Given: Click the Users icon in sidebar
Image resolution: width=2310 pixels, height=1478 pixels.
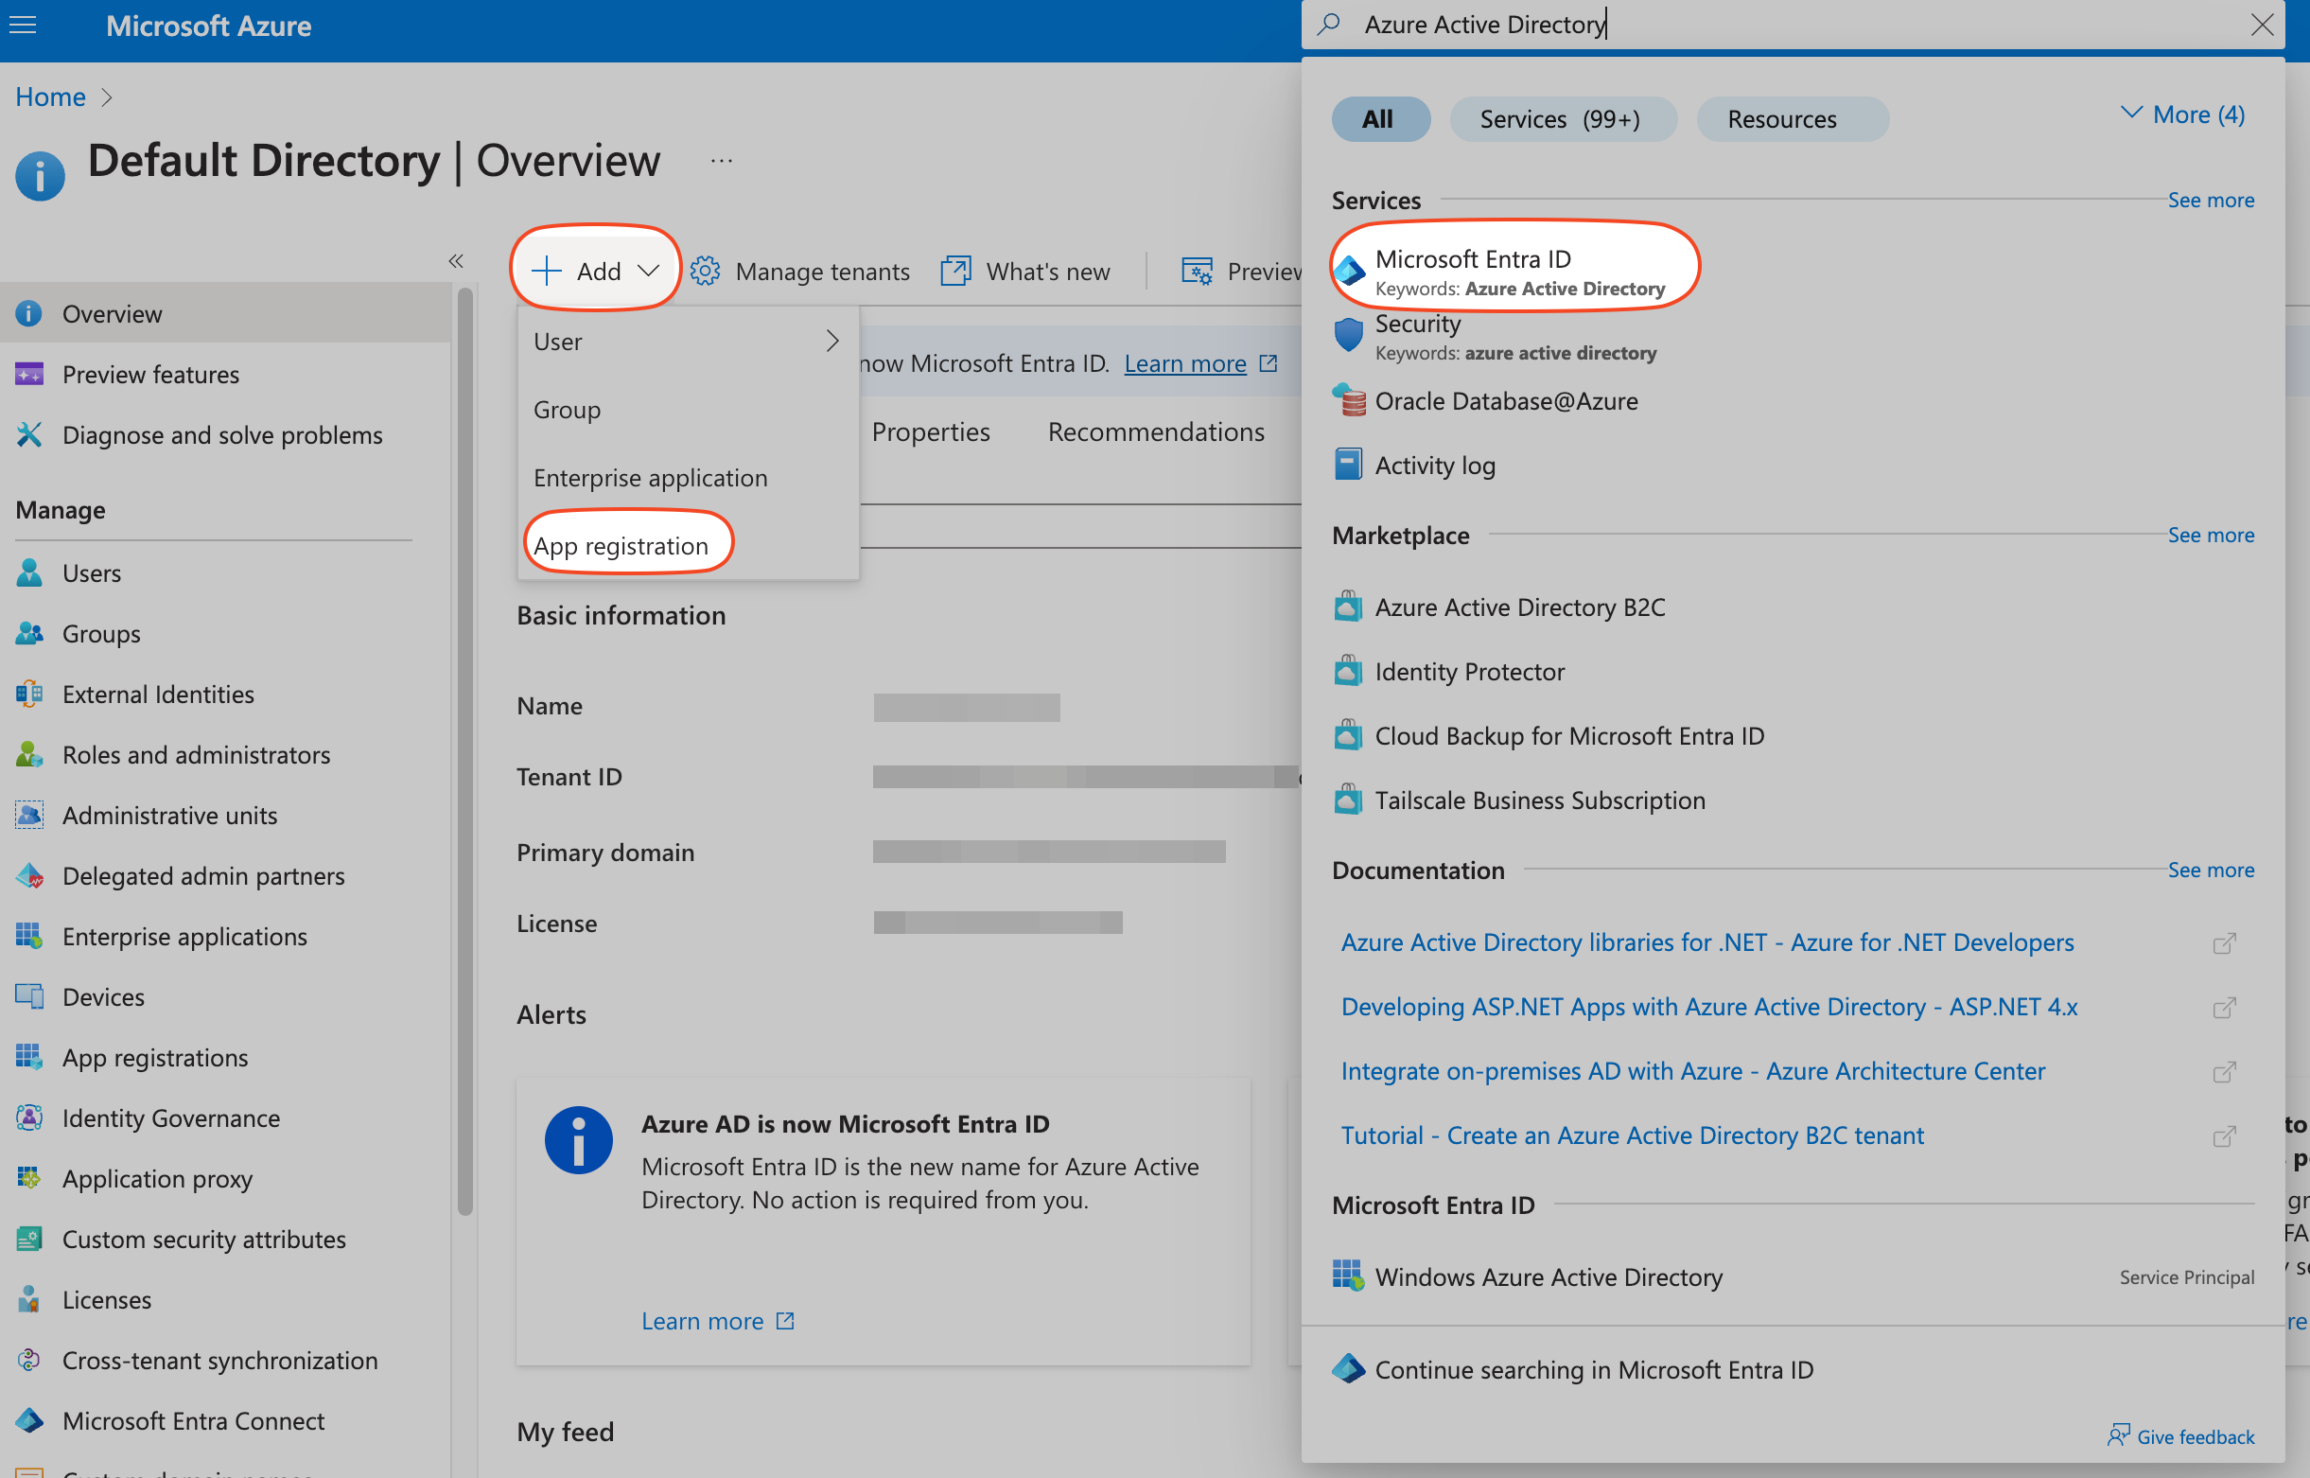Looking at the screenshot, I should (x=29, y=573).
